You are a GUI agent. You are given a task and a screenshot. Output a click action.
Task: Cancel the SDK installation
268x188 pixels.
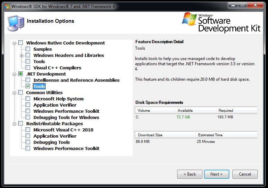[x=245, y=174]
